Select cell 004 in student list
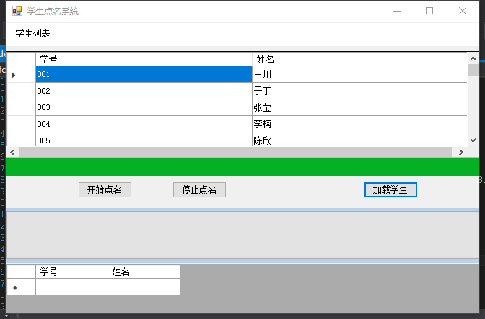The height and width of the screenshot is (319, 485). (x=144, y=124)
